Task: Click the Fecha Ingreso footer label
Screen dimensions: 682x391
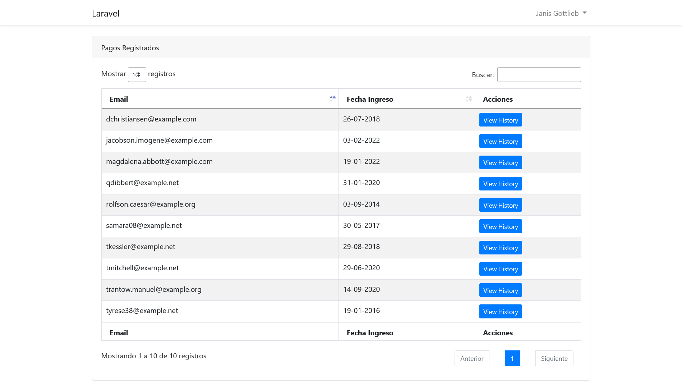Action: click(x=370, y=333)
